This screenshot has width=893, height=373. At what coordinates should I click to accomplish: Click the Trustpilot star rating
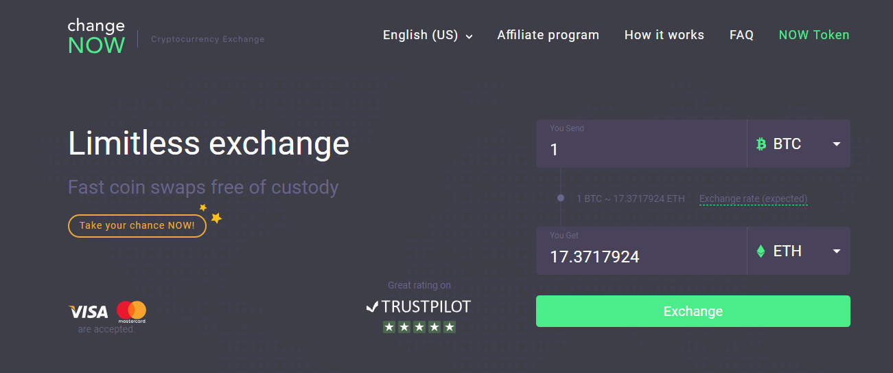tap(419, 327)
